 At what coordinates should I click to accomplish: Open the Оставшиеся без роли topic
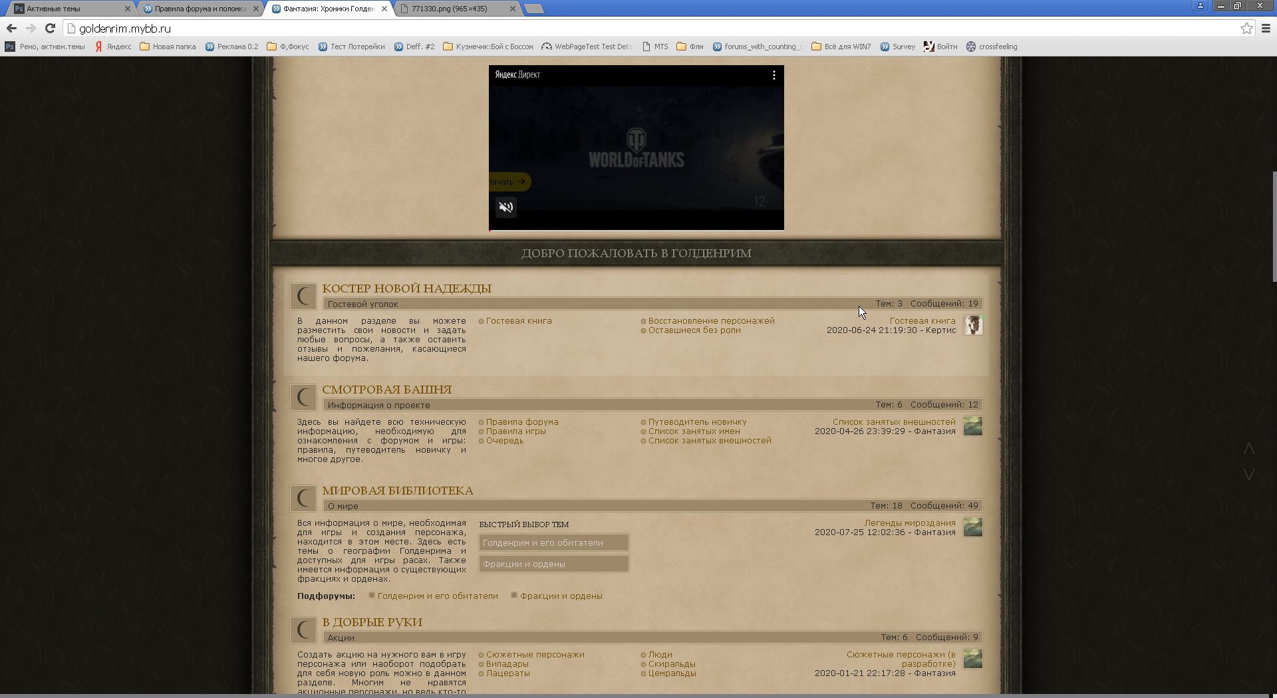694,330
